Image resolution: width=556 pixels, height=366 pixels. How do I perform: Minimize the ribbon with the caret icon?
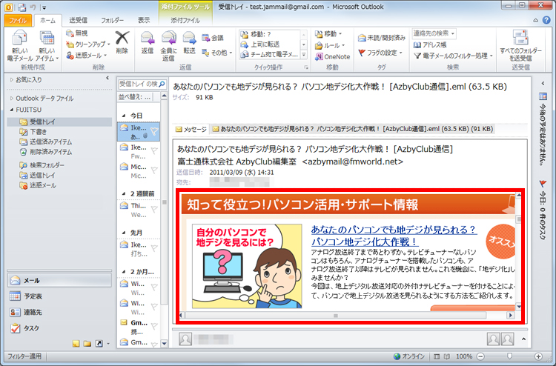[536, 21]
